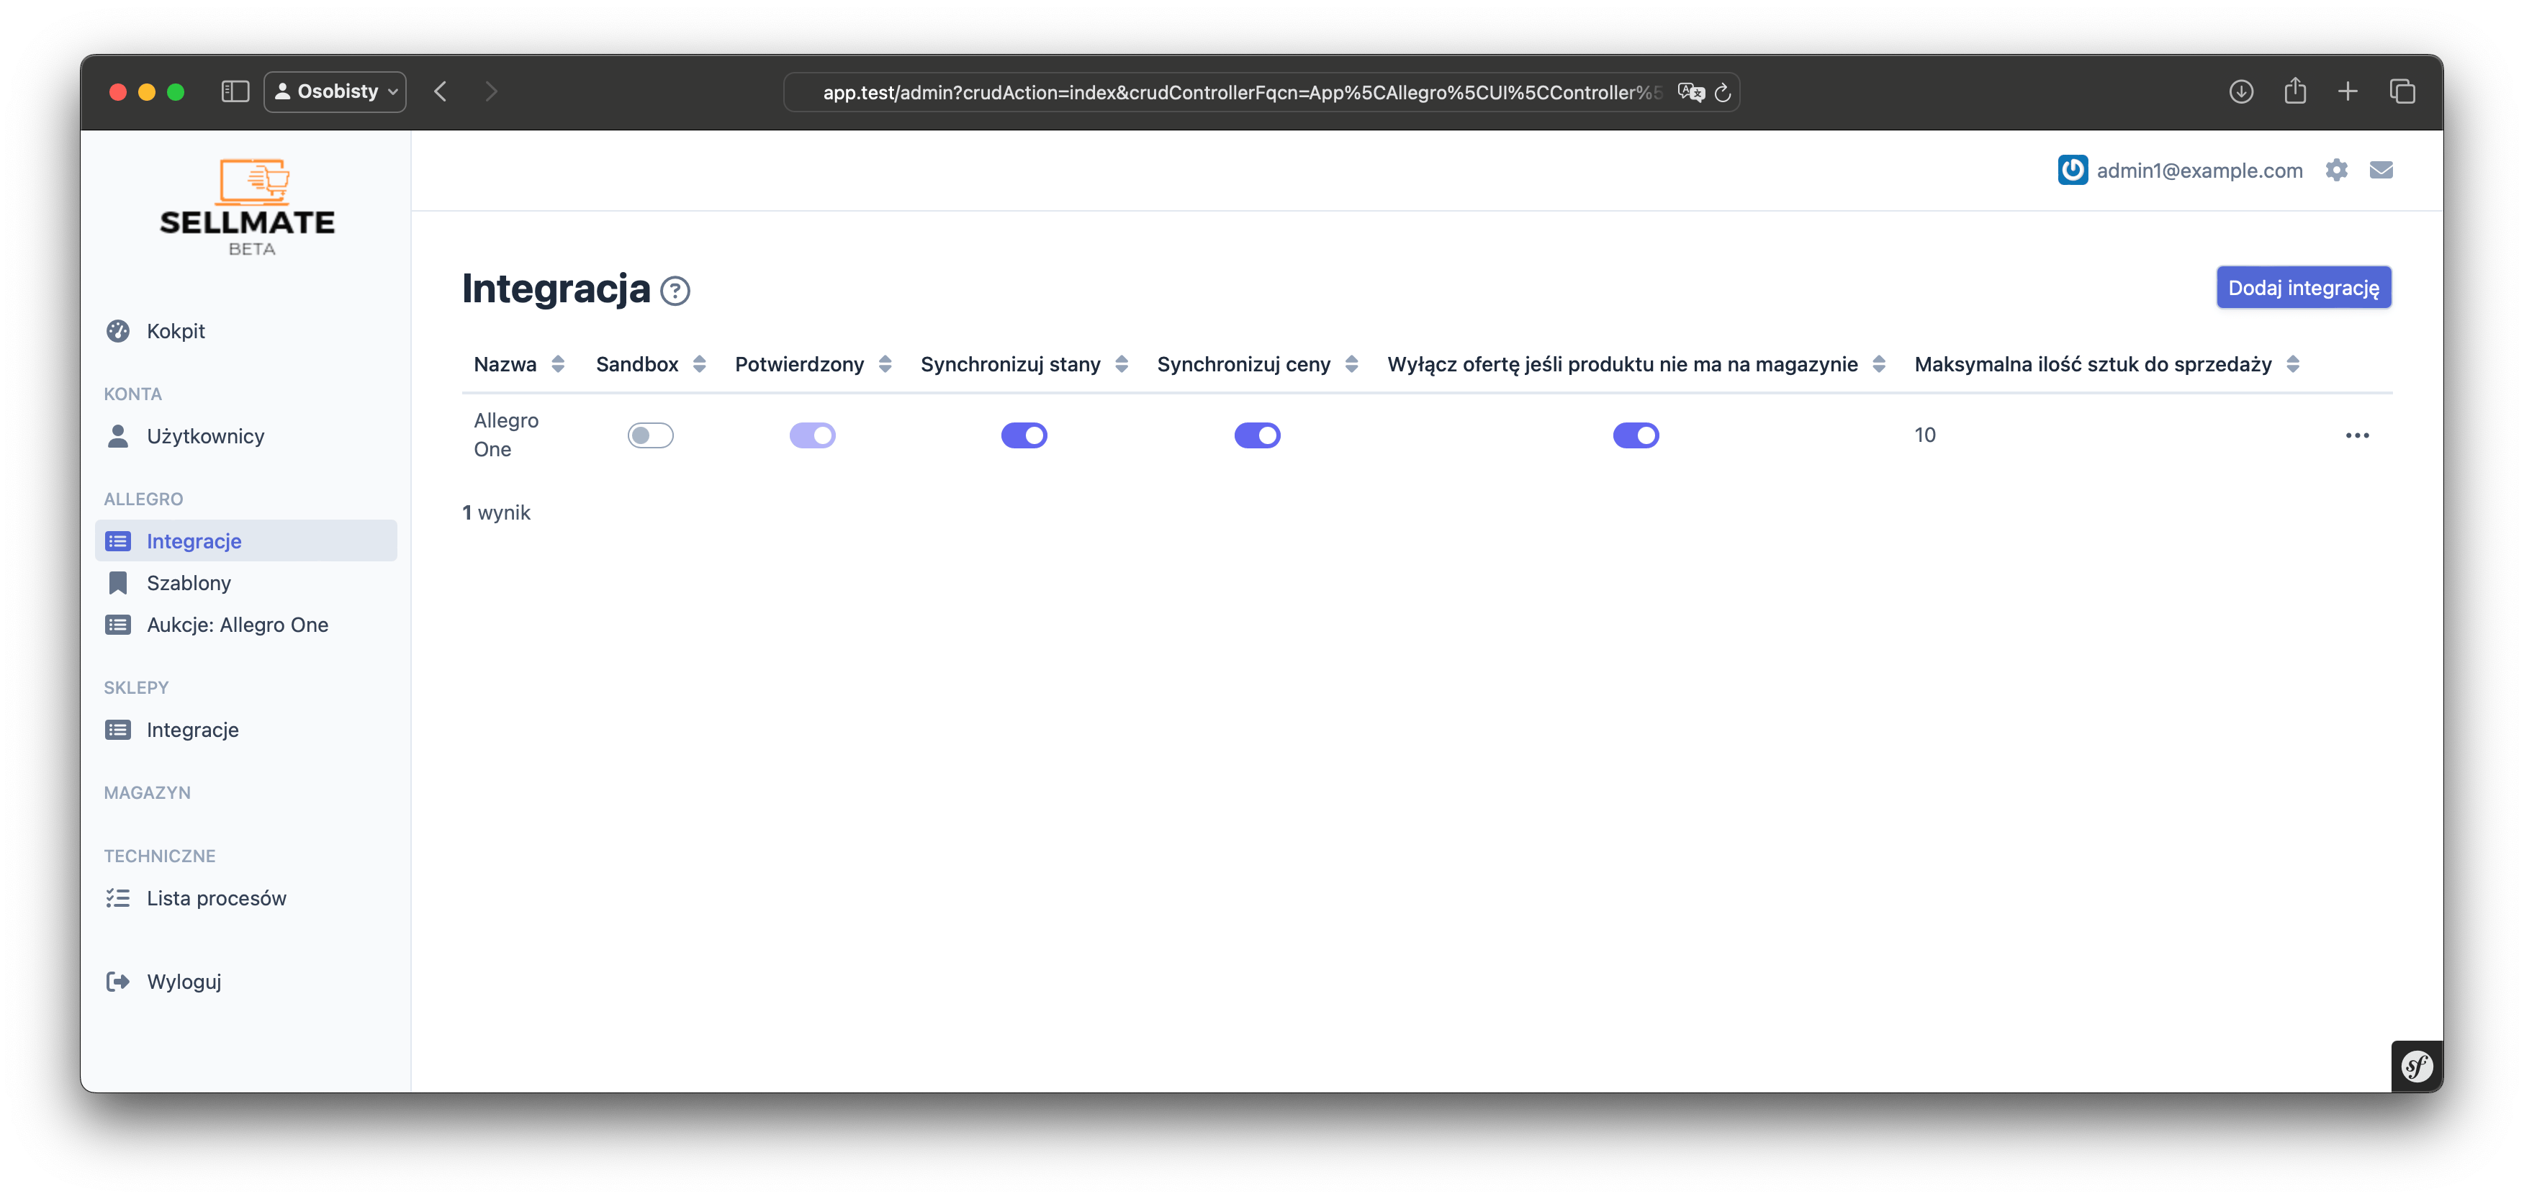Screen dimensions: 2524x1199
Task: Toggle the Sandbox switch for Allegro One
Action: point(651,435)
